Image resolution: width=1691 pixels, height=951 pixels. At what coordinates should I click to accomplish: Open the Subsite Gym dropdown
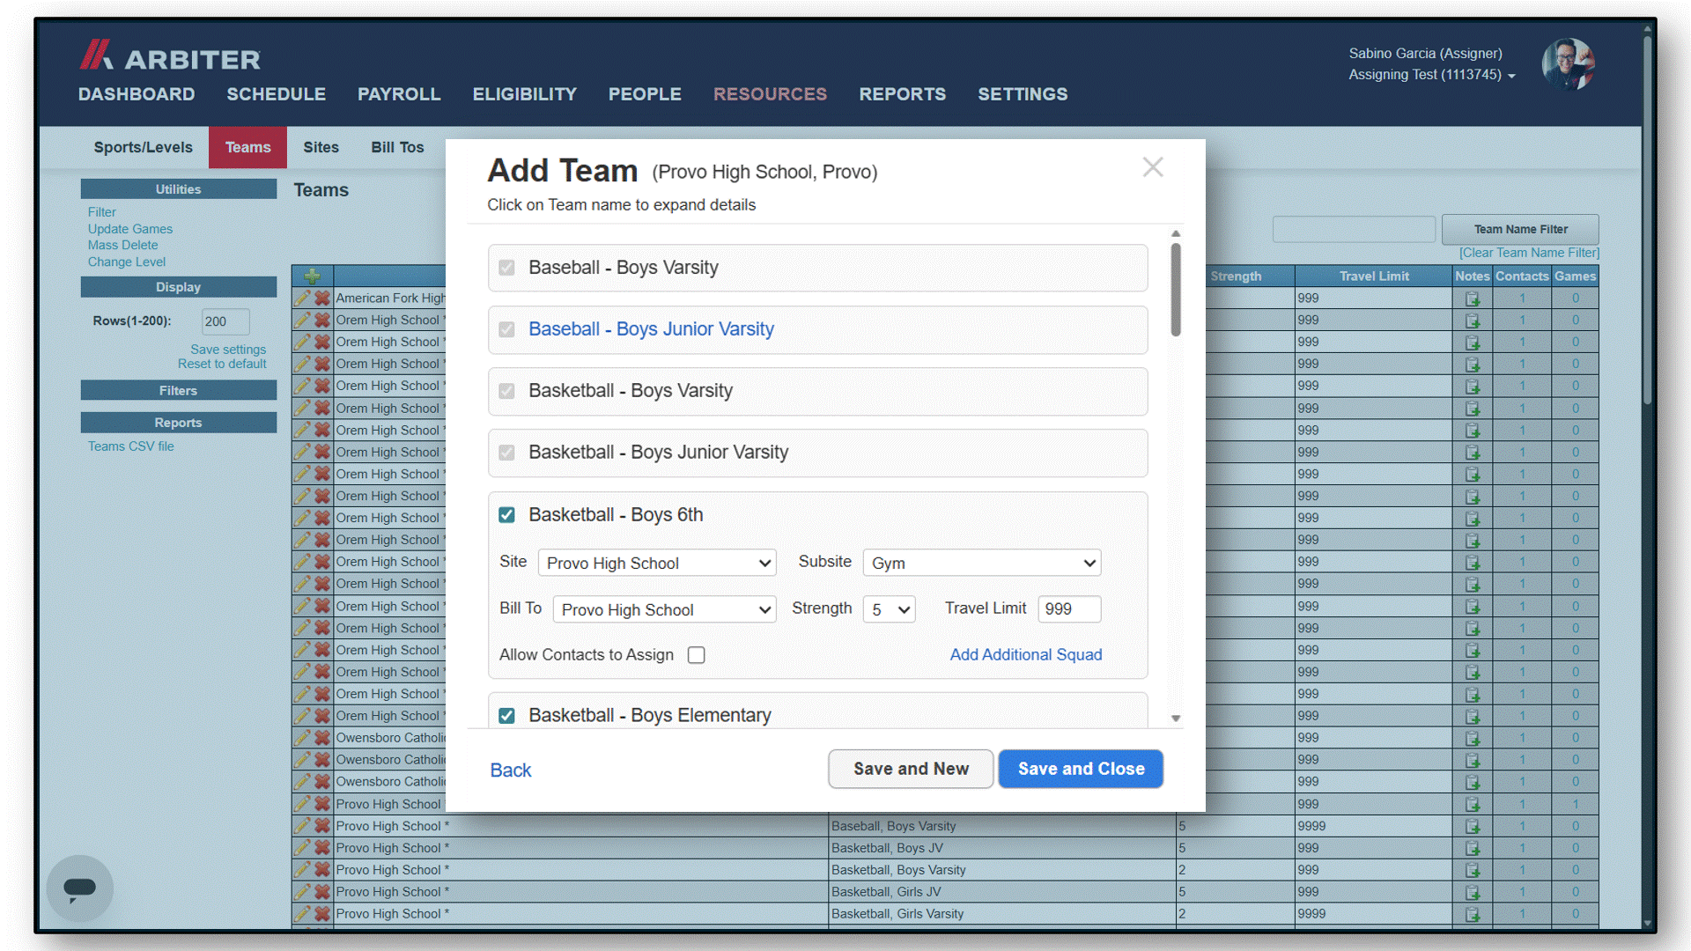click(982, 563)
